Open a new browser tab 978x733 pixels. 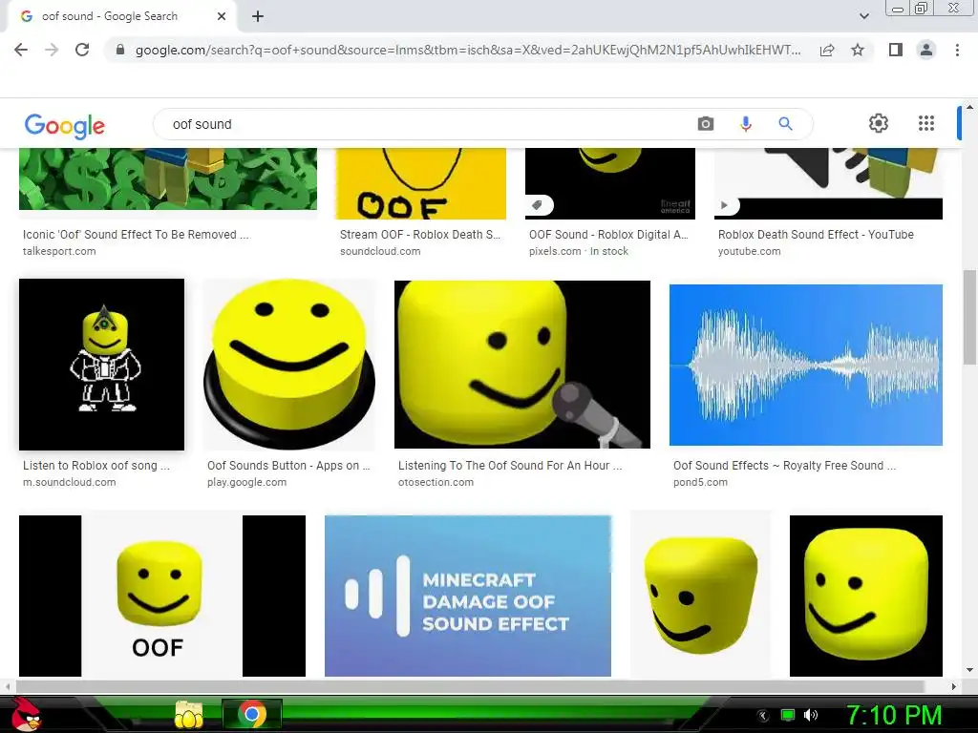point(258,16)
